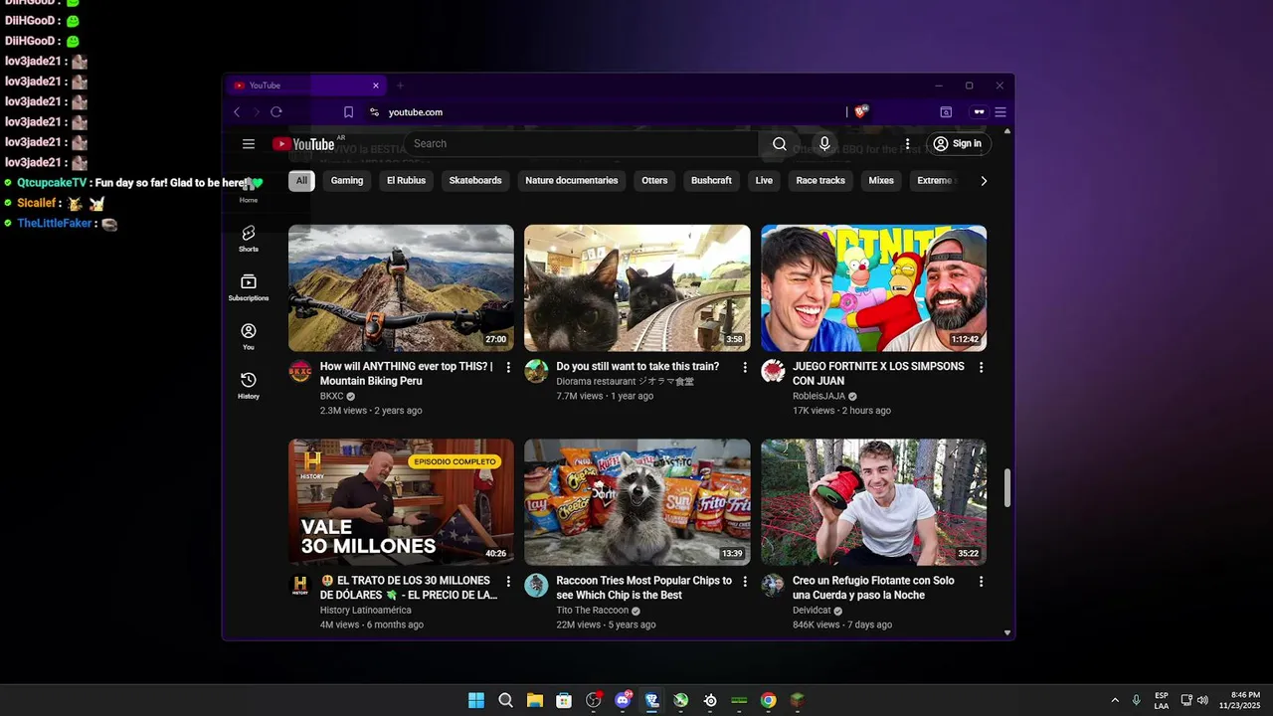1273x716 pixels.
Task: Open YouTube settings three-dot menu
Action: click(x=907, y=144)
